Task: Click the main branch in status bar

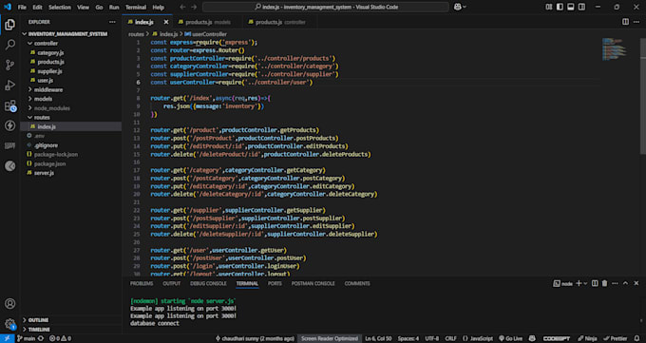Action: (x=26, y=338)
